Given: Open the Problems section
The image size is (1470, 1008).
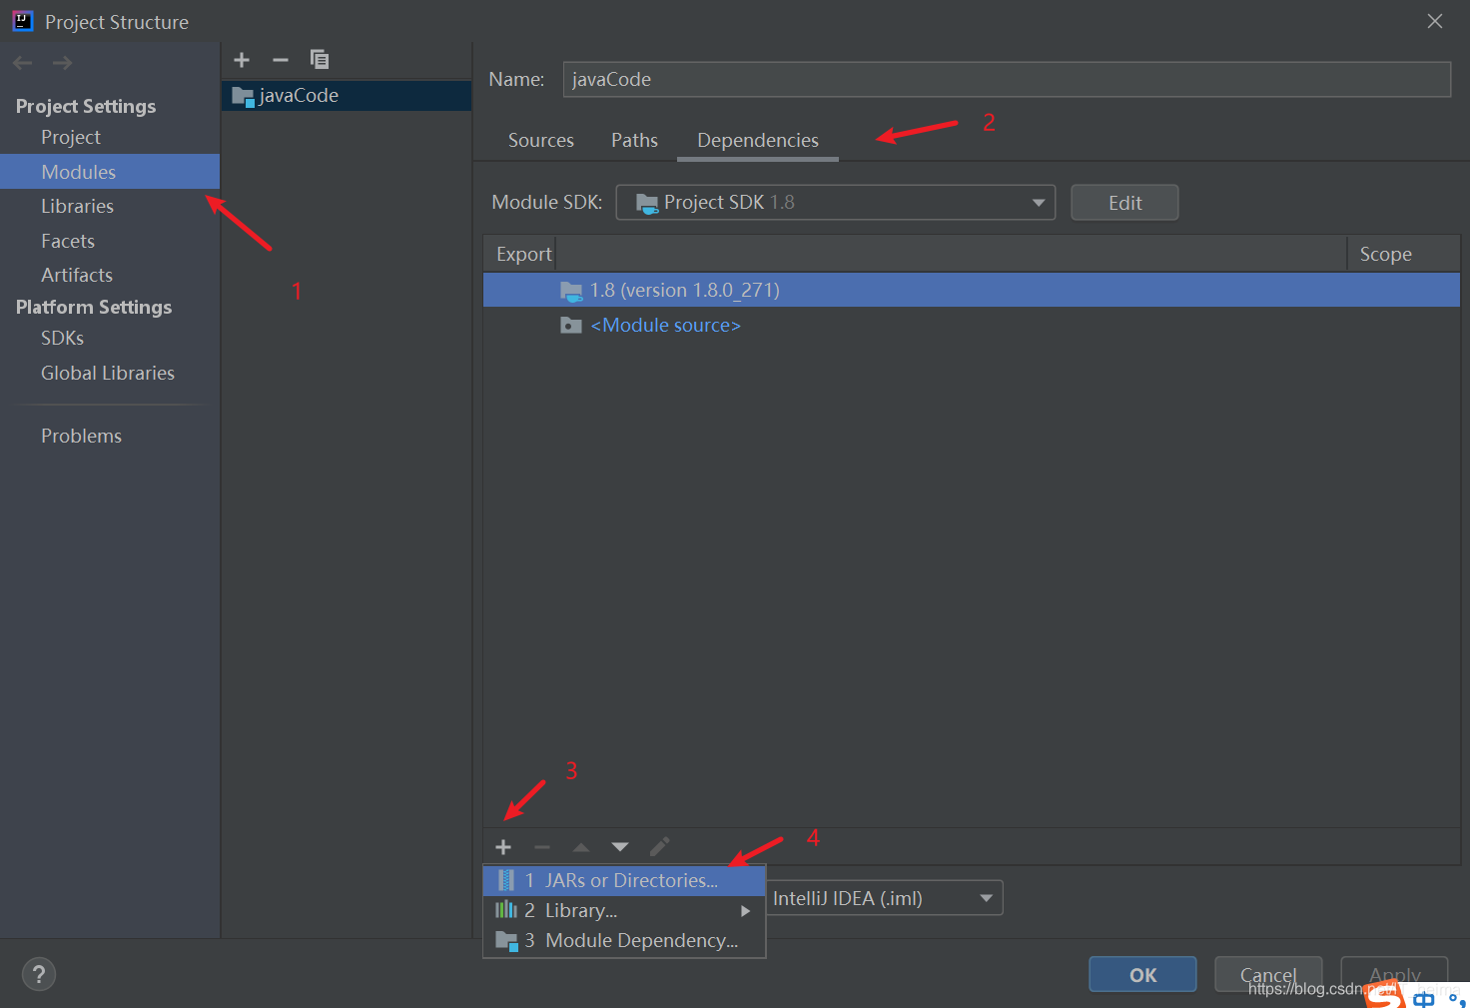Looking at the screenshot, I should tap(81, 436).
